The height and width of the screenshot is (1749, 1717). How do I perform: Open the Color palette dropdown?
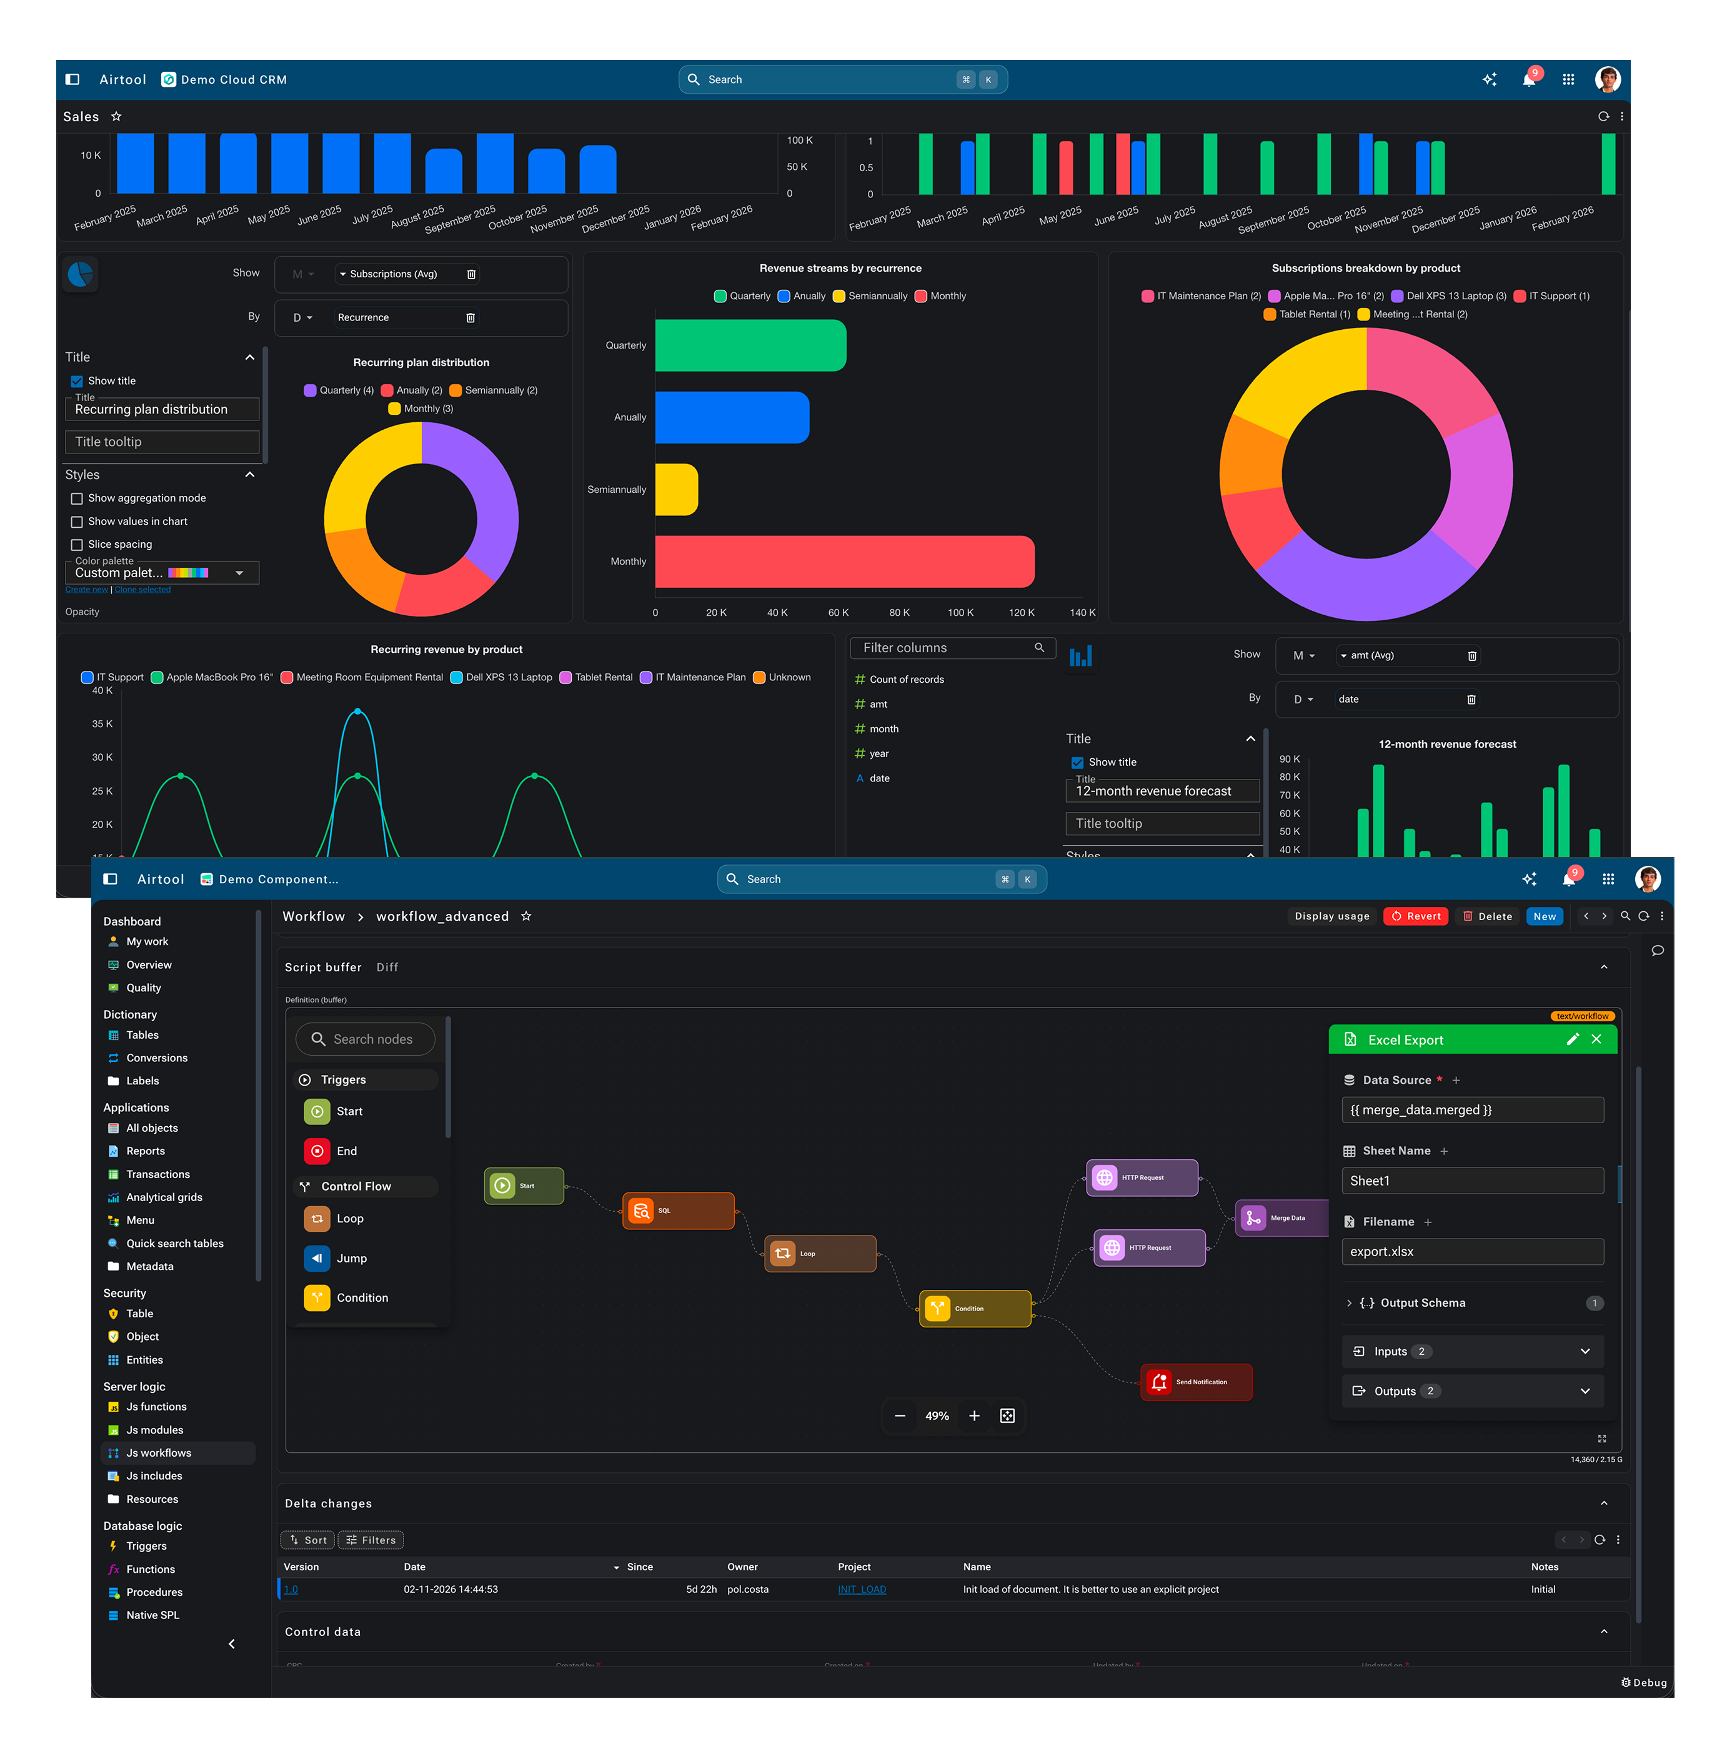pyautogui.click(x=238, y=572)
